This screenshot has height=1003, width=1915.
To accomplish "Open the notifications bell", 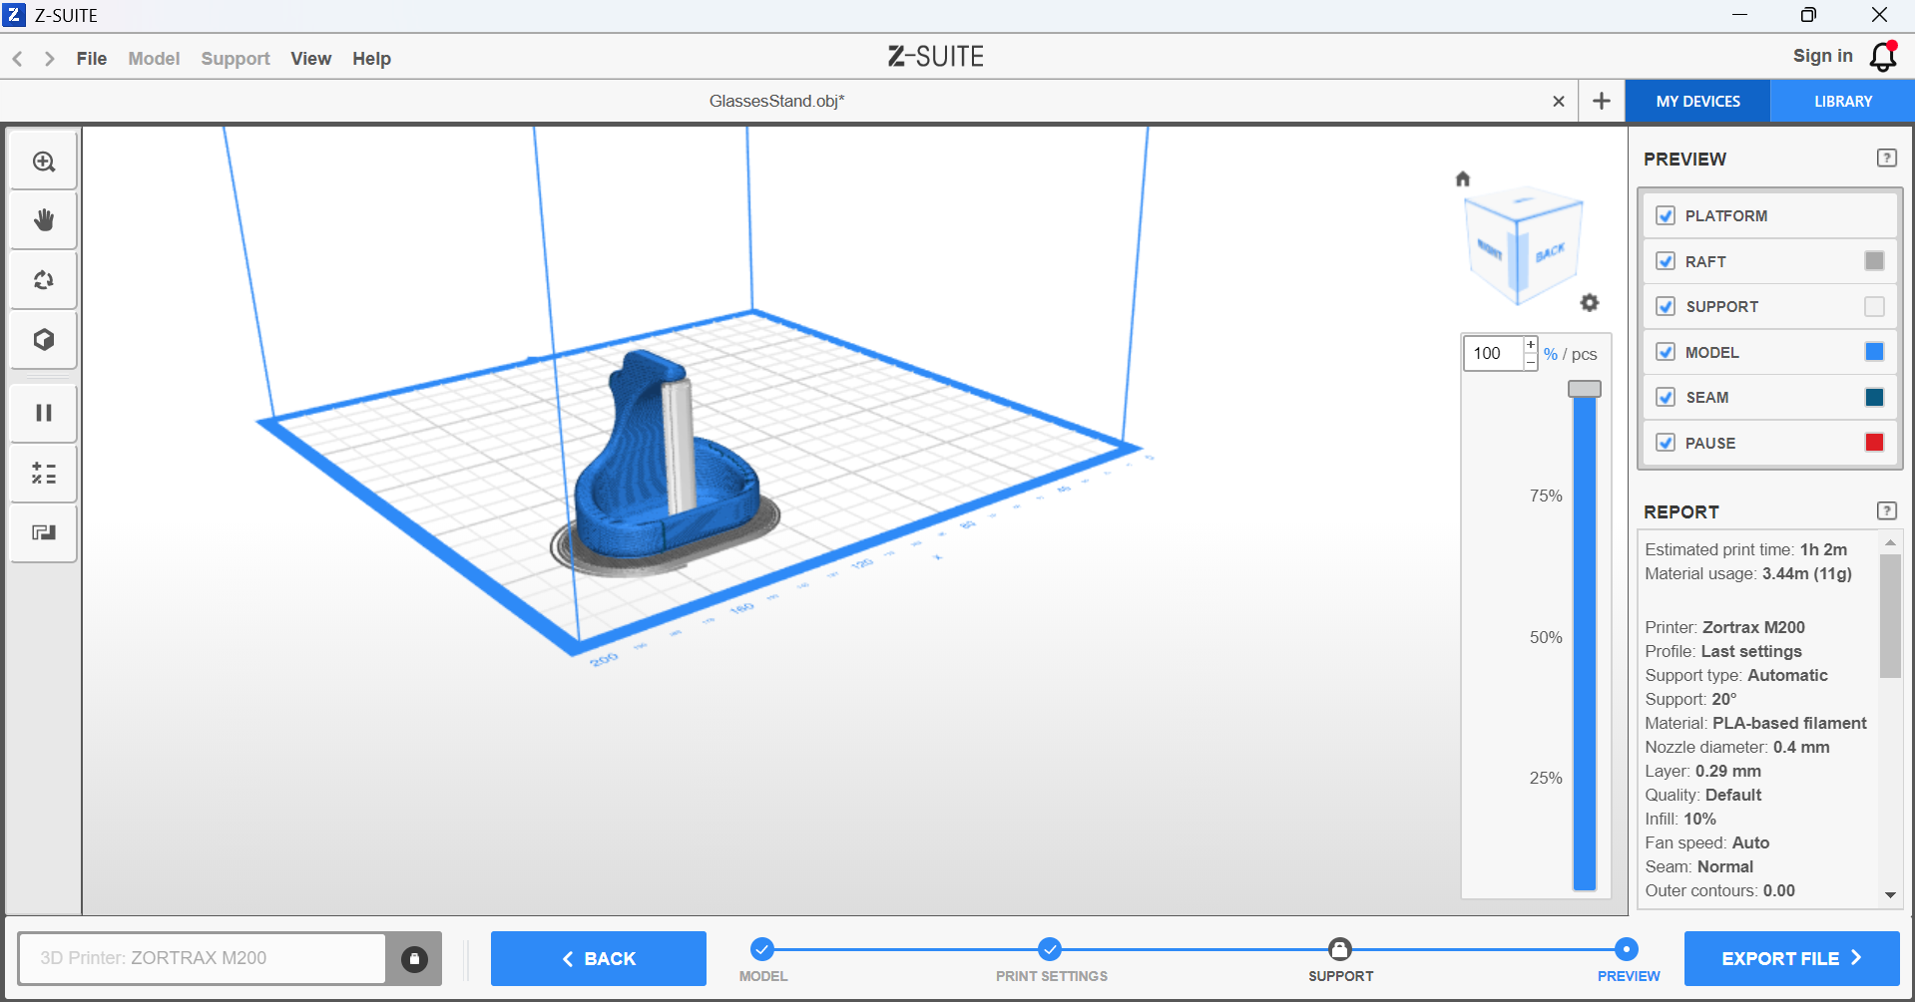I will click(1883, 57).
